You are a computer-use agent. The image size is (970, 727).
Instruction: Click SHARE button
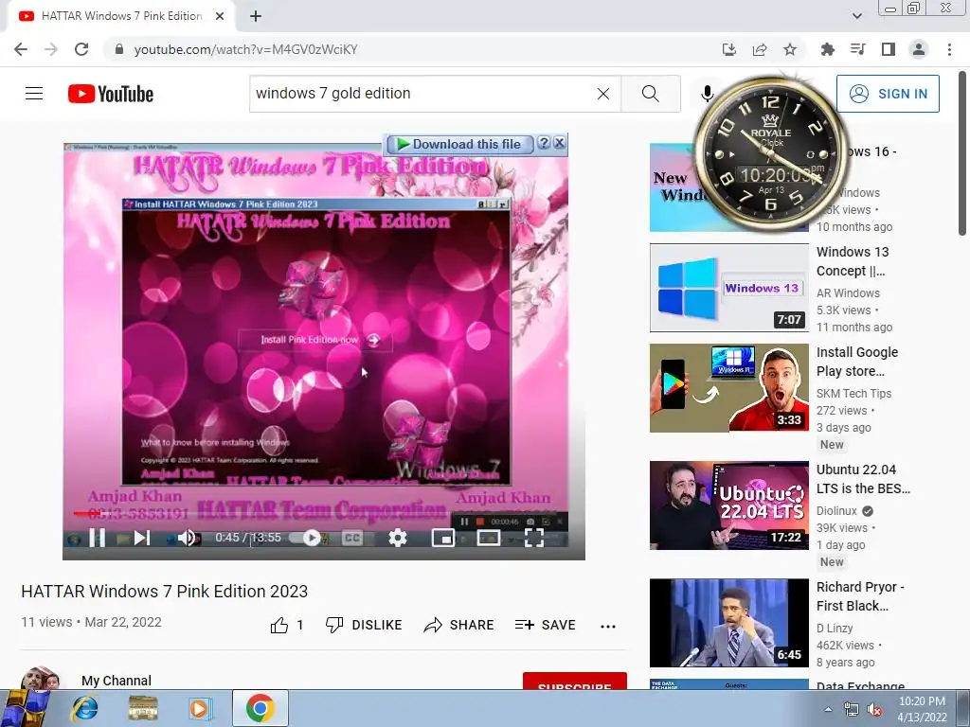click(x=459, y=625)
